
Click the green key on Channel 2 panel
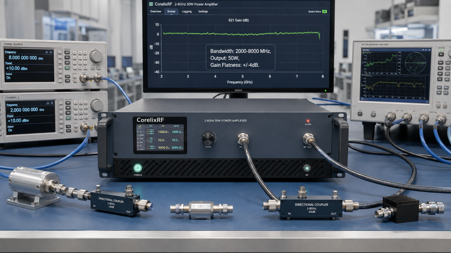(x=68, y=118)
